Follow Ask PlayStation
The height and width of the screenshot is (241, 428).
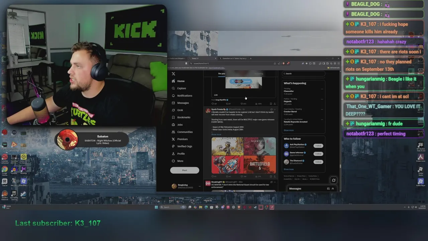click(x=318, y=146)
